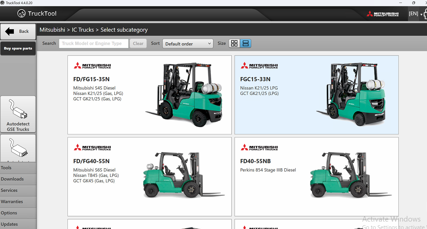Image resolution: width=427 pixels, height=229 pixels.
Task: Open the EN language selector
Action: pyautogui.click(x=415, y=14)
